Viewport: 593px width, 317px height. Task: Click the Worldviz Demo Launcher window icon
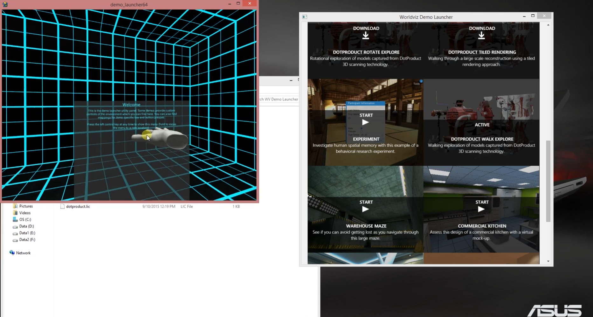pos(305,17)
